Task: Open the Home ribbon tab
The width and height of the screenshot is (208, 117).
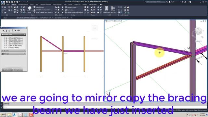Action: [8, 4]
